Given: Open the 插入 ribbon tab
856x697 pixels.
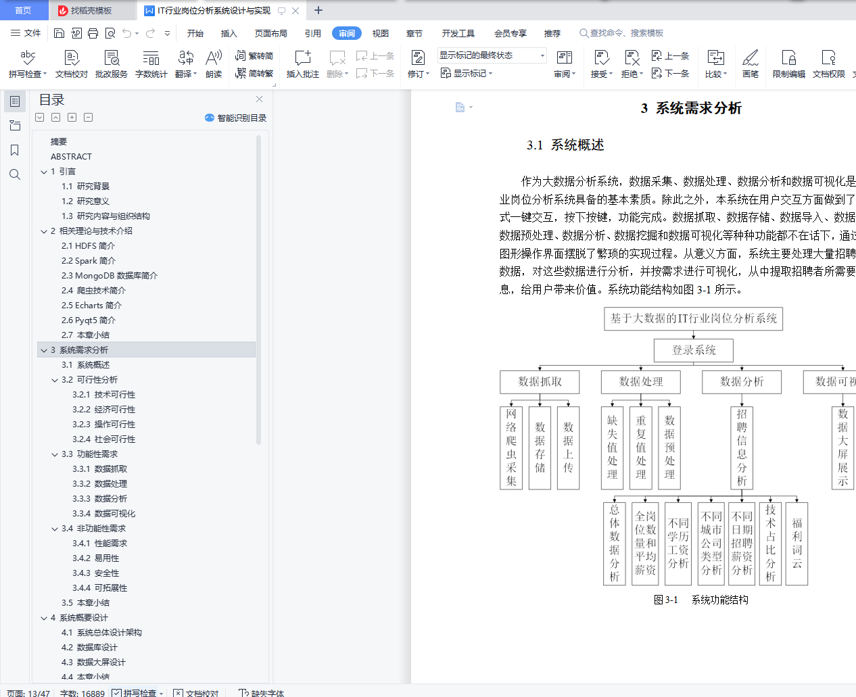Looking at the screenshot, I should pos(229,33).
